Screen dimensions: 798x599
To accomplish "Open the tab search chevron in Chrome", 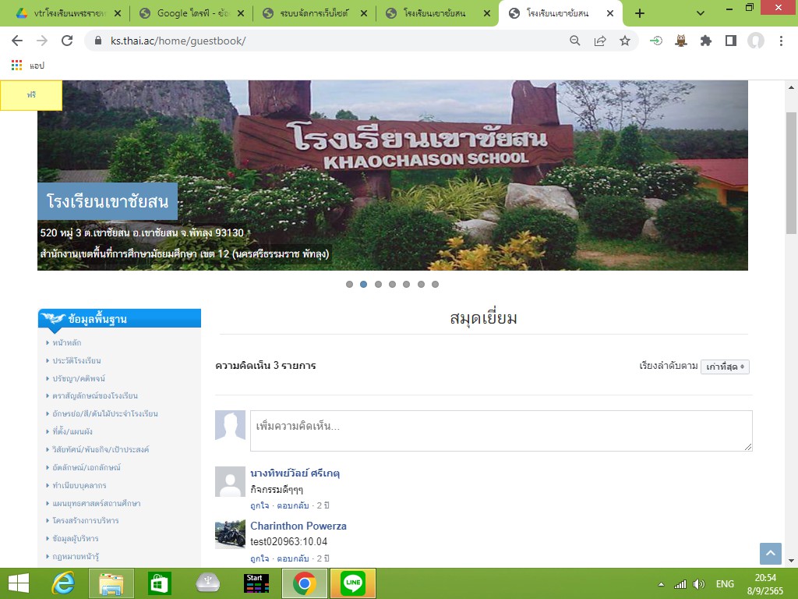I will pyautogui.click(x=701, y=13).
